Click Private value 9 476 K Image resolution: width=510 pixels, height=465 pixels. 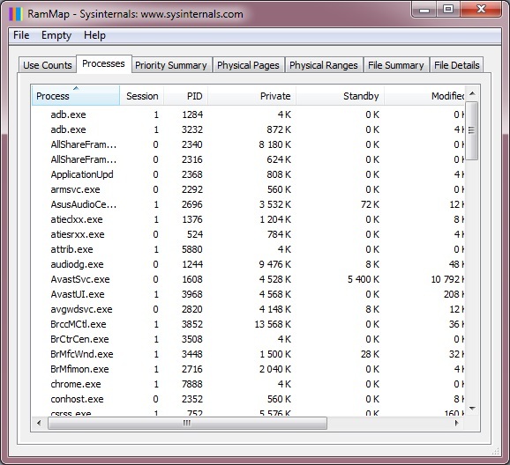(275, 264)
